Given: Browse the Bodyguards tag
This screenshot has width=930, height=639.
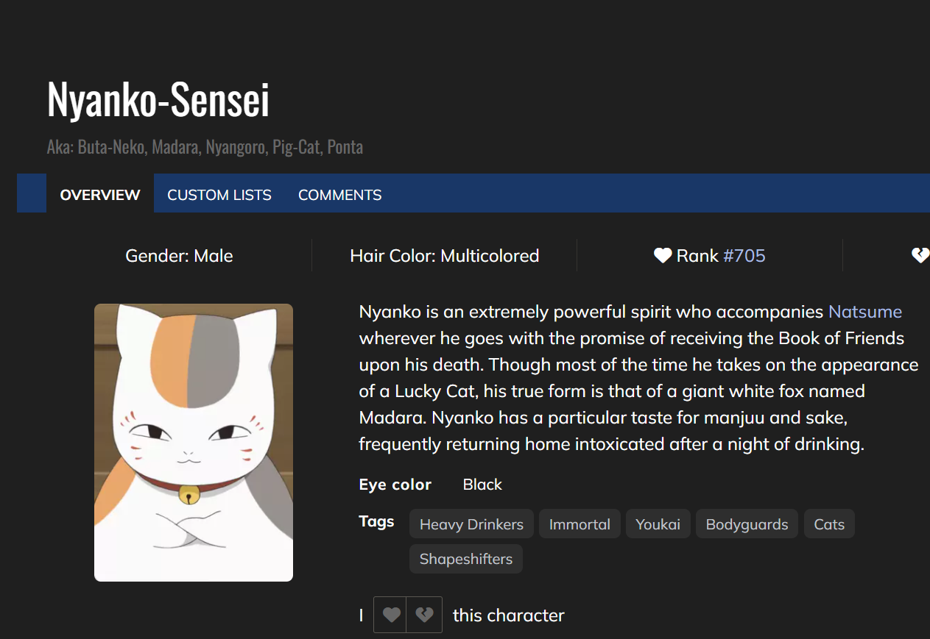Looking at the screenshot, I should click(747, 524).
